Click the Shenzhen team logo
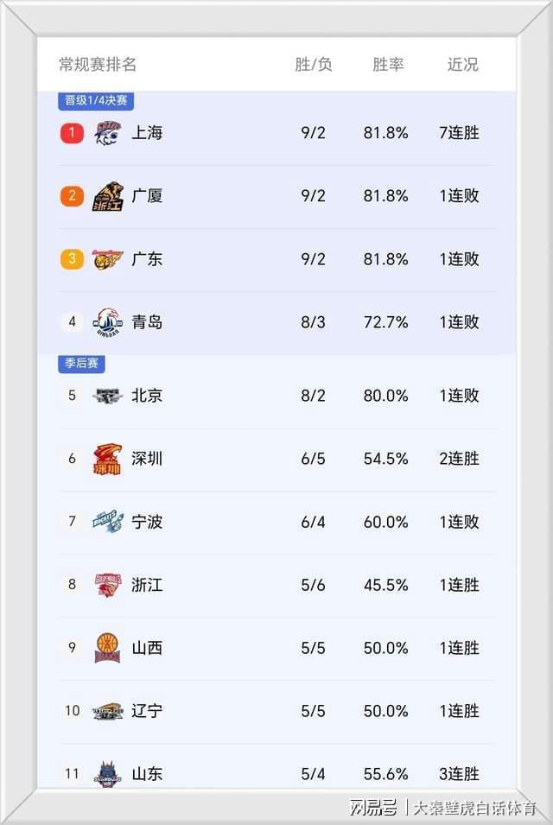 coord(108,459)
